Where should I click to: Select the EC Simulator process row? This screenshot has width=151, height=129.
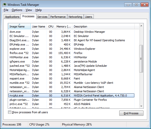(71, 36)
